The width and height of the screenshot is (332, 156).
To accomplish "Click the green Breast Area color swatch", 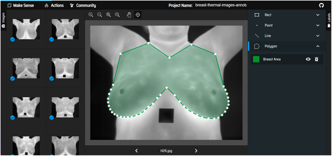I will [256, 59].
